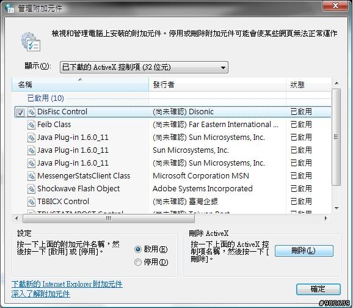Select the MessengerStatsClient Class name

(84, 176)
